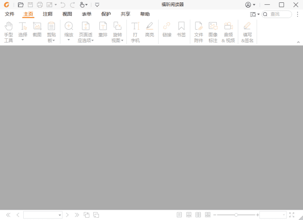Toggle full screen mode icon
This screenshot has width=303, height=220.
[x=292, y=215]
